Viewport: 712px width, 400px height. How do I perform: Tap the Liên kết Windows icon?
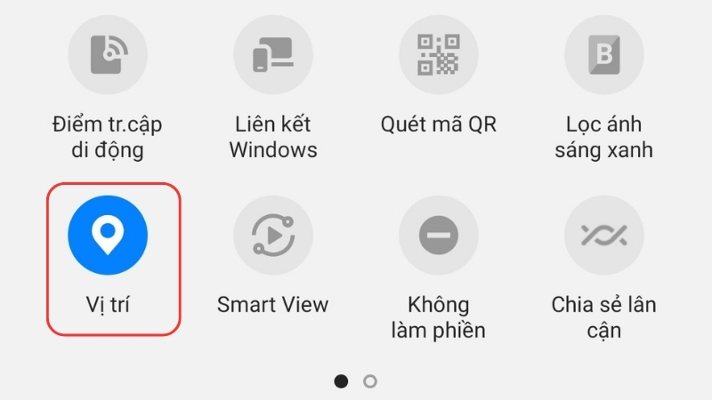273,54
